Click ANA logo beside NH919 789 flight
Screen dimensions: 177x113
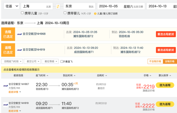6,105
